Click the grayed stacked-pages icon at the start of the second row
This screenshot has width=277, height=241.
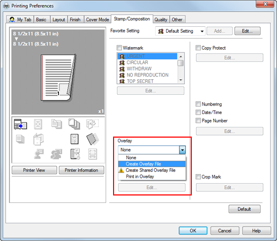click(20, 139)
